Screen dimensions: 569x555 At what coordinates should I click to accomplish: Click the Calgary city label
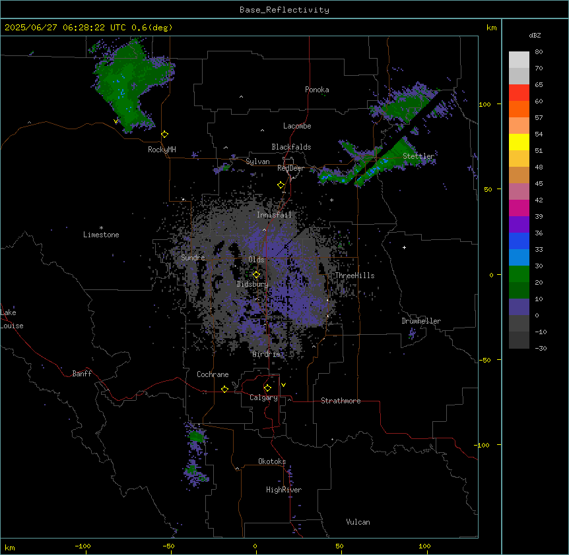click(263, 397)
